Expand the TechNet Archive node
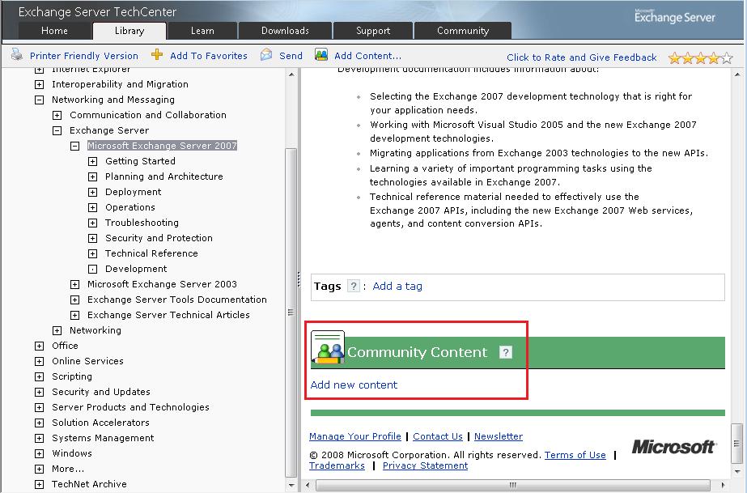Viewport: 747px width, 493px height. pos(39,484)
